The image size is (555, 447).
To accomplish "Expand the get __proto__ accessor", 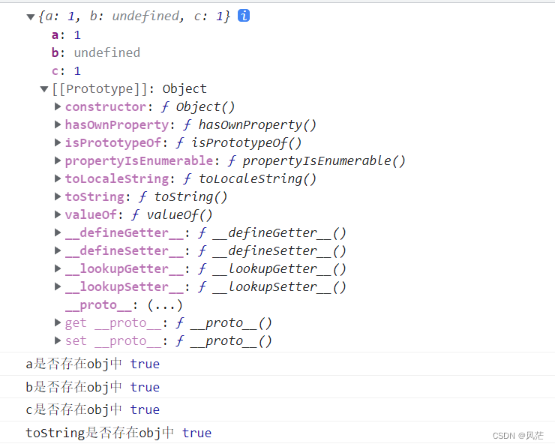I will (58, 322).
